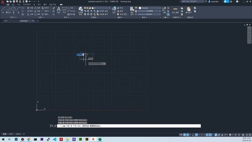Toggle object snap in the status bar
The height and width of the screenshot is (142, 252).
(210, 135)
